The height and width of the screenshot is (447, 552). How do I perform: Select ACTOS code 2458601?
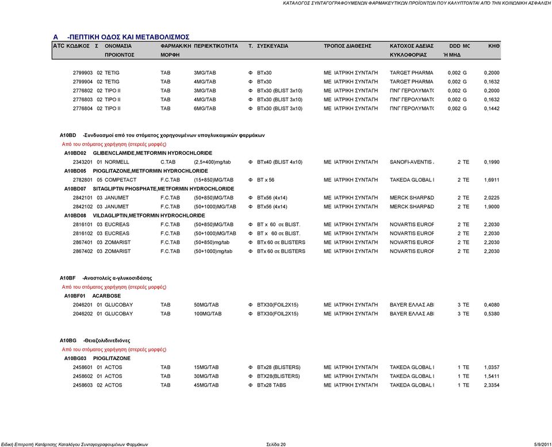pos(83,368)
